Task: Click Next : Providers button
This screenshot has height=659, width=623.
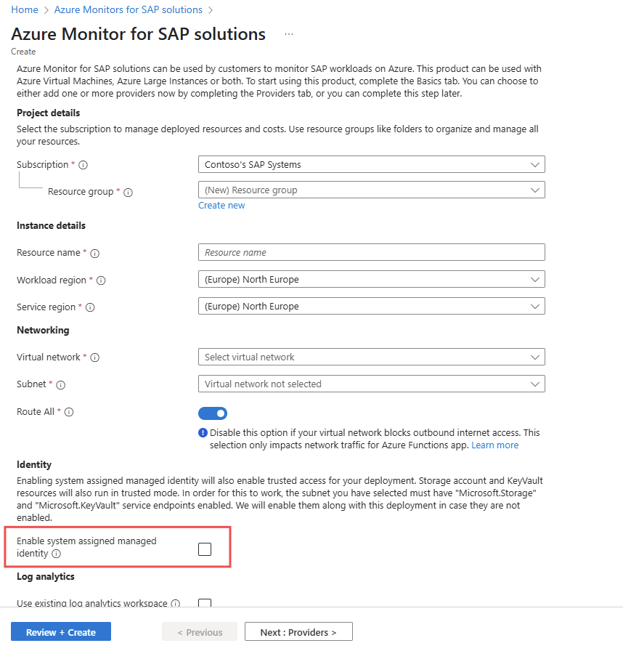Action: tap(298, 631)
